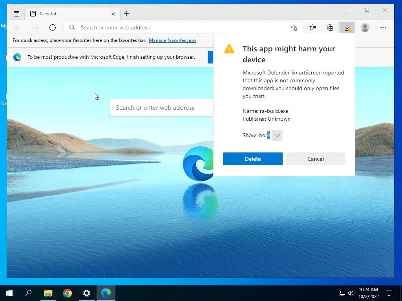Go back with the back arrow
Image resolution: width=402 pixels, height=301 pixels.
click(x=18, y=27)
